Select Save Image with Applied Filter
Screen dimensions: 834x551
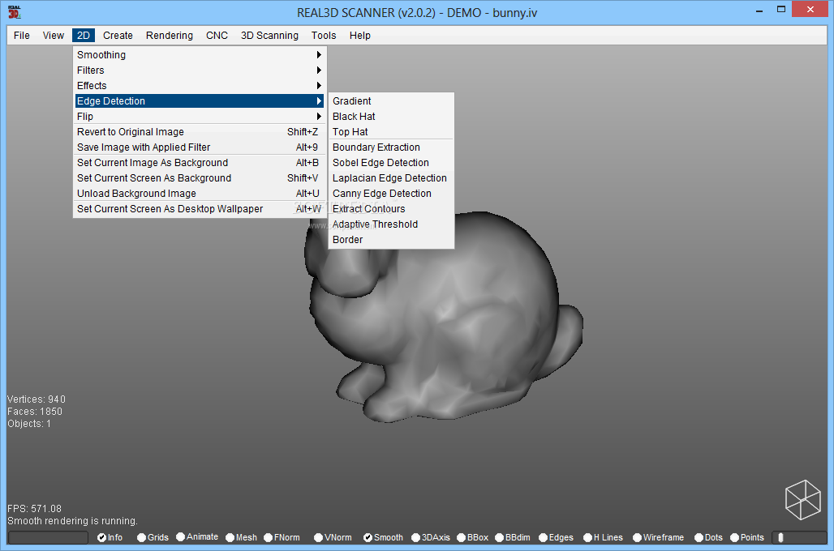[x=200, y=147]
